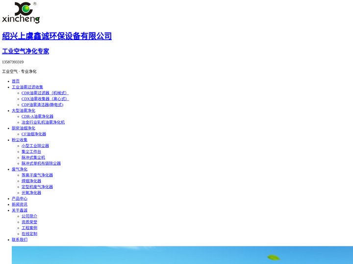Open 粉尘收集 menu link
The width and height of the screenshot is (353, 264).
click(19, 140)
